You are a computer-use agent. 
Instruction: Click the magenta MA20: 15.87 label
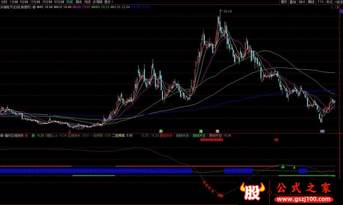(81, 7)
